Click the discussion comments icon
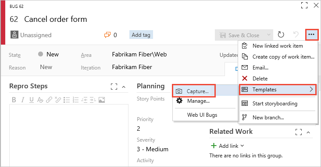 [x=107, y=35]
